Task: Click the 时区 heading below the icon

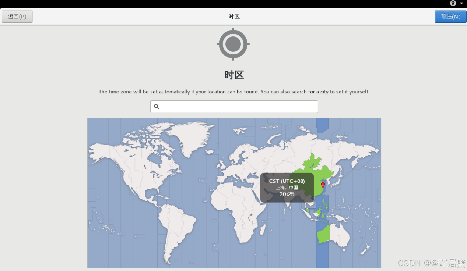Action: click(234, 75)
